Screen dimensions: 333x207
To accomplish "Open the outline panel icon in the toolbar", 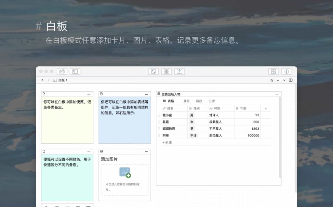I will tap(62, 71).
